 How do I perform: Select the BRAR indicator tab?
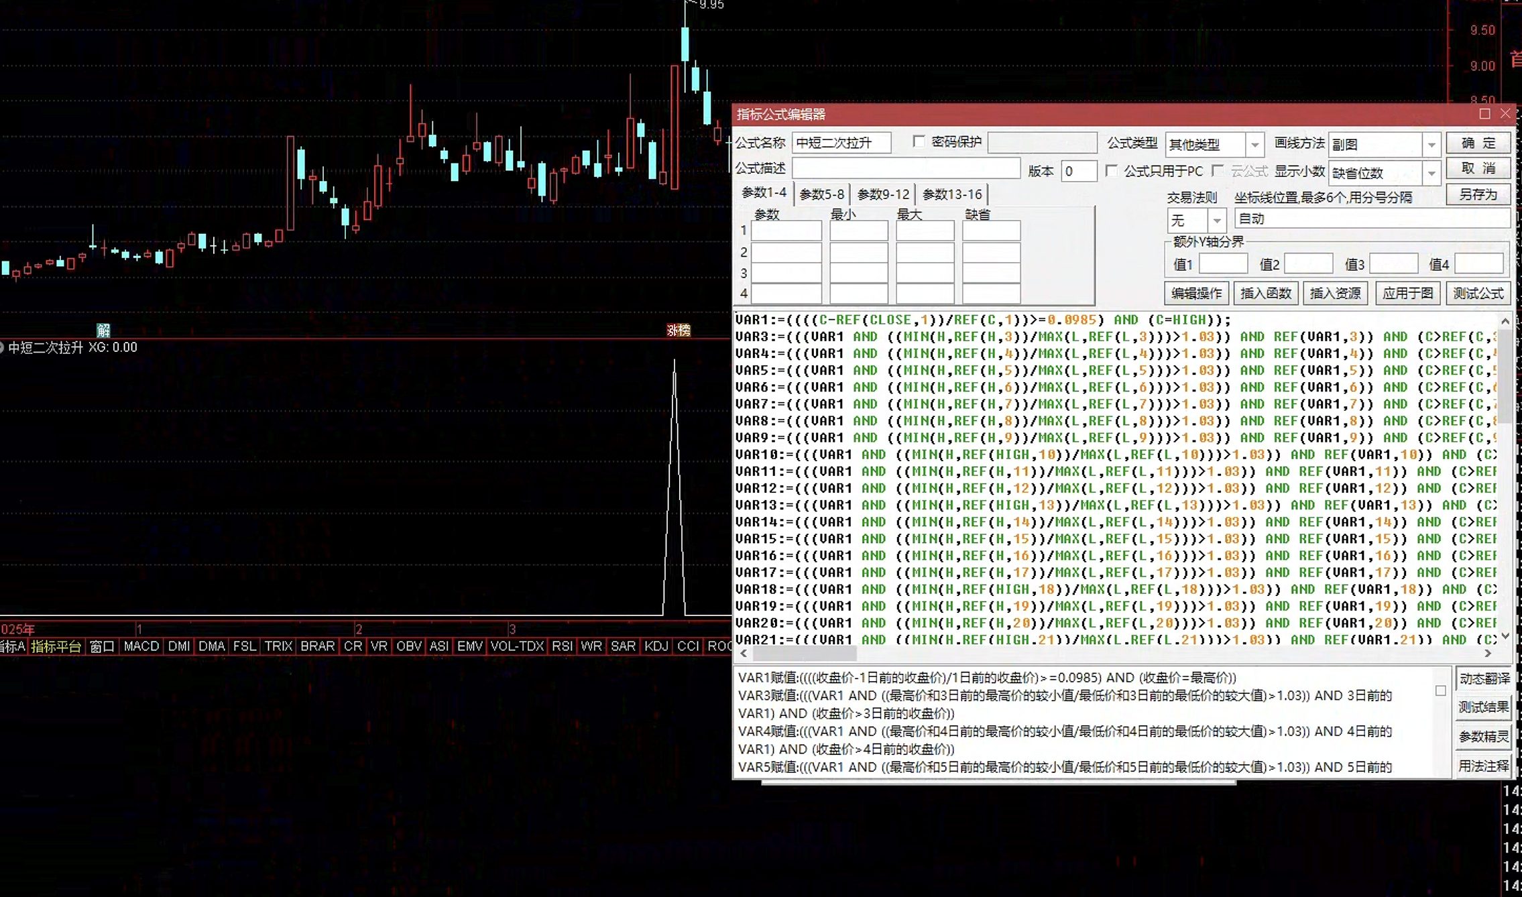317,646
